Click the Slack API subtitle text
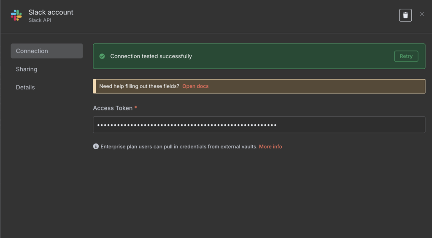This screenshot has width=432, height=238. [40, 20]
